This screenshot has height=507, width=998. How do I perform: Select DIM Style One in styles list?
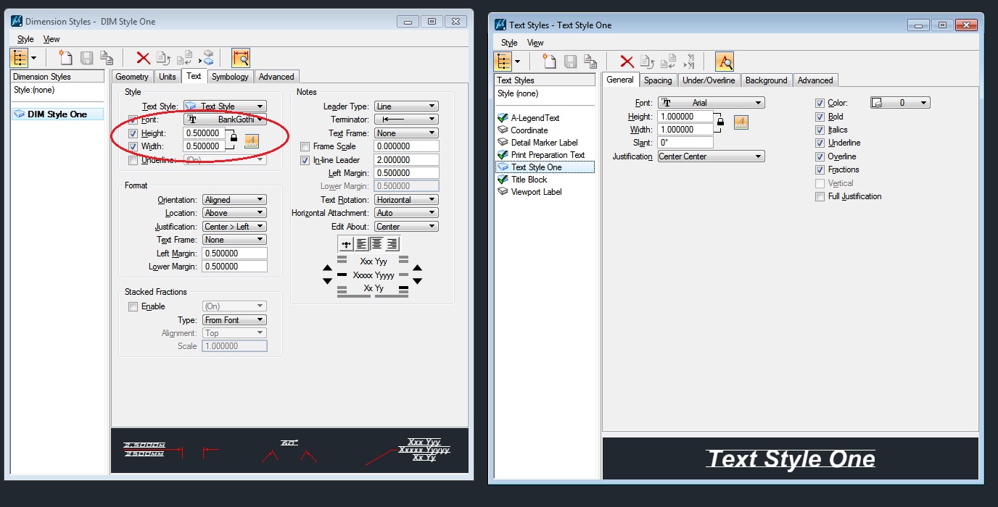point(57,114)
